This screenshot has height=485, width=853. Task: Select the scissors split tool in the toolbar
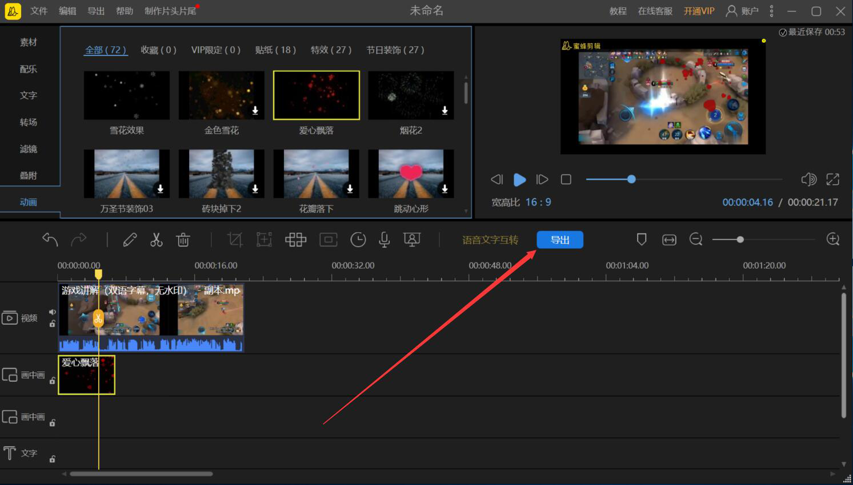[x=156, y=240]
